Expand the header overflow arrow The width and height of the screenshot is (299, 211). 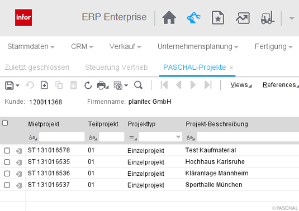point(292,18)
